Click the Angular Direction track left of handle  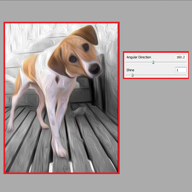click(x=139, y=62)
